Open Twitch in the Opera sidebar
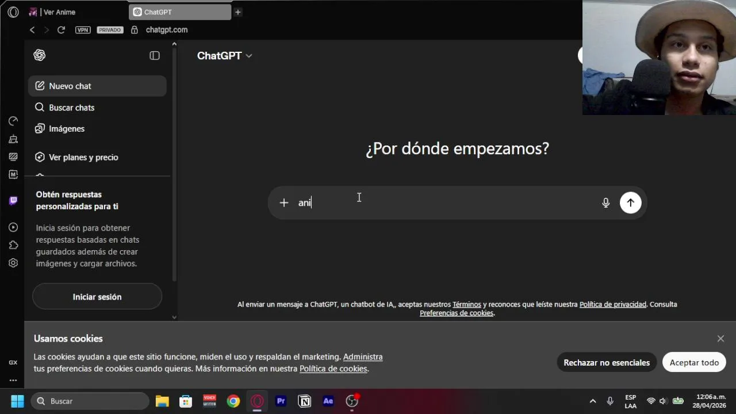 click(x=13, y=201)
